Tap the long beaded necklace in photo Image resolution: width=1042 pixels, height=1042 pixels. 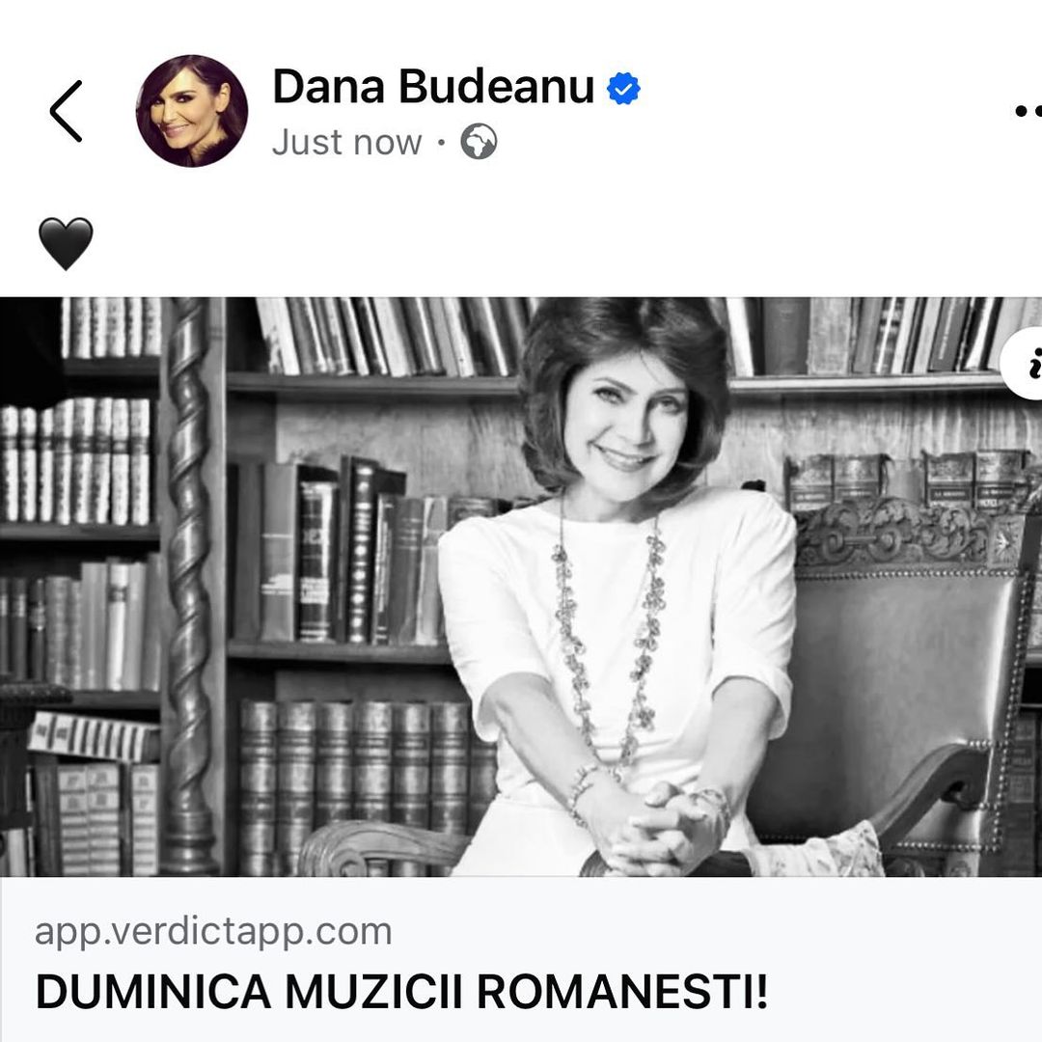click(x=608, y=638)
